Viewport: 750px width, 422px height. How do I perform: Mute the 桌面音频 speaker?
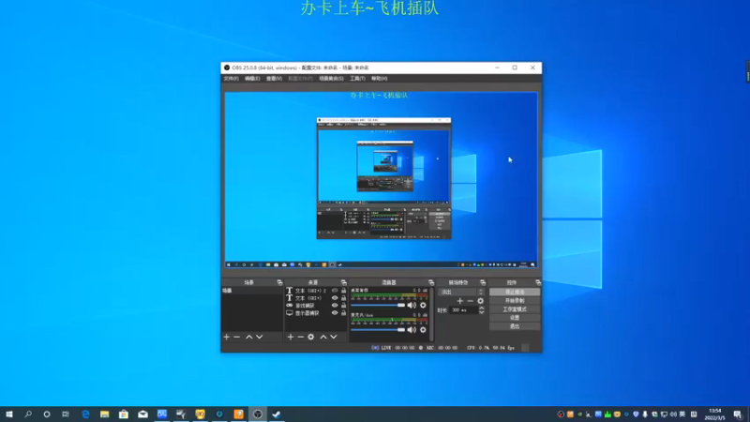(x=412, y=305)
